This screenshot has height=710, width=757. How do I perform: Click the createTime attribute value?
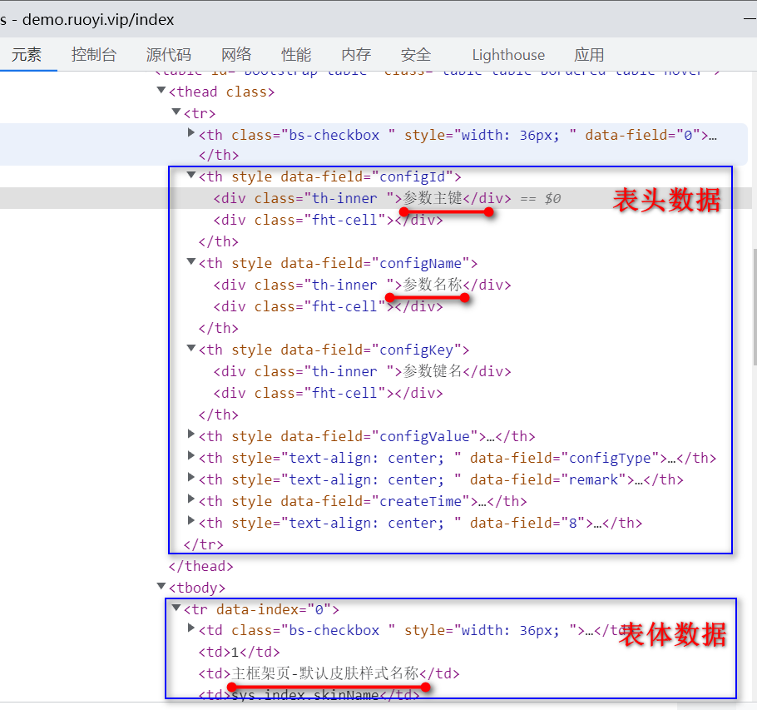coord(420,501)
